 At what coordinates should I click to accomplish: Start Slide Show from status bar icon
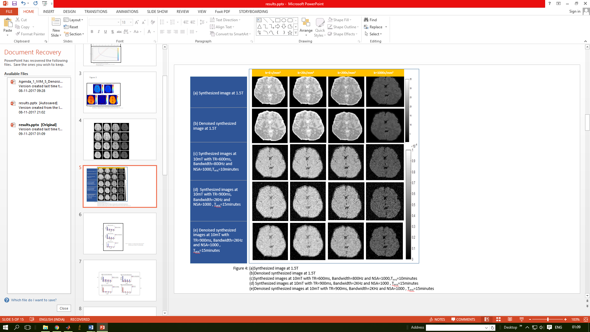521,319
